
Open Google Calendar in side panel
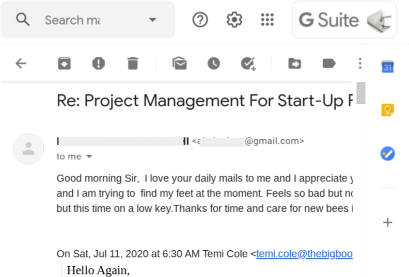[388, 67]
